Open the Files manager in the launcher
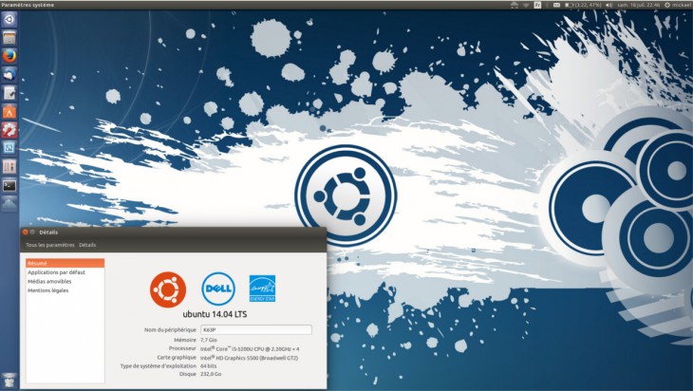The height and width of the screenshot is (391, 693). (x=9, y=38)
